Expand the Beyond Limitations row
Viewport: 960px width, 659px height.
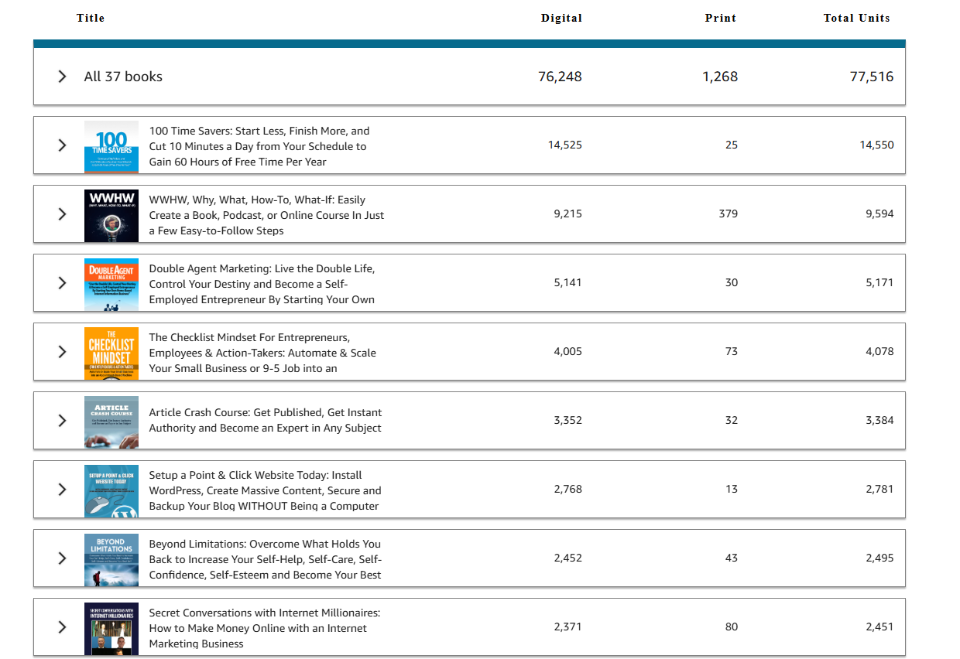pyautogui.click(x=63, y=558)
